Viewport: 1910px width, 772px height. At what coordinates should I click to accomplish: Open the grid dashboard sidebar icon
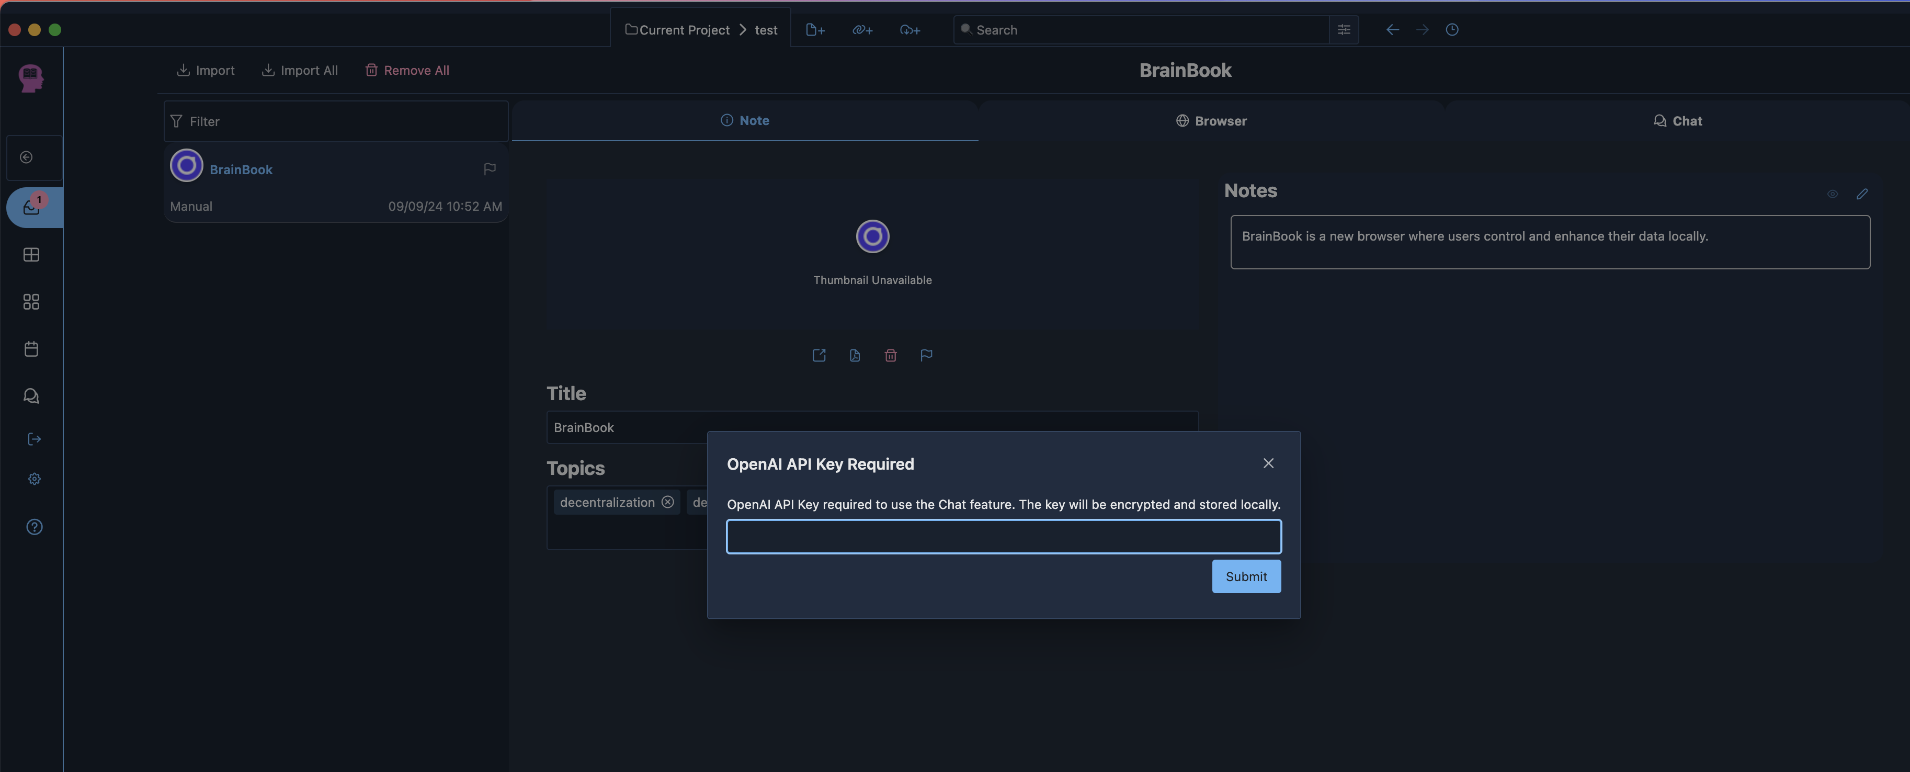point(31,302)
